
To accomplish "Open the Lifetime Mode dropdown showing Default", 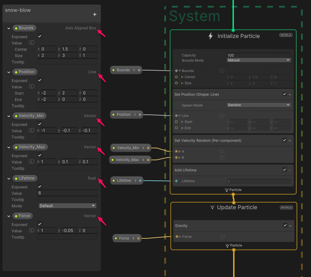I will tap(67, 206).
